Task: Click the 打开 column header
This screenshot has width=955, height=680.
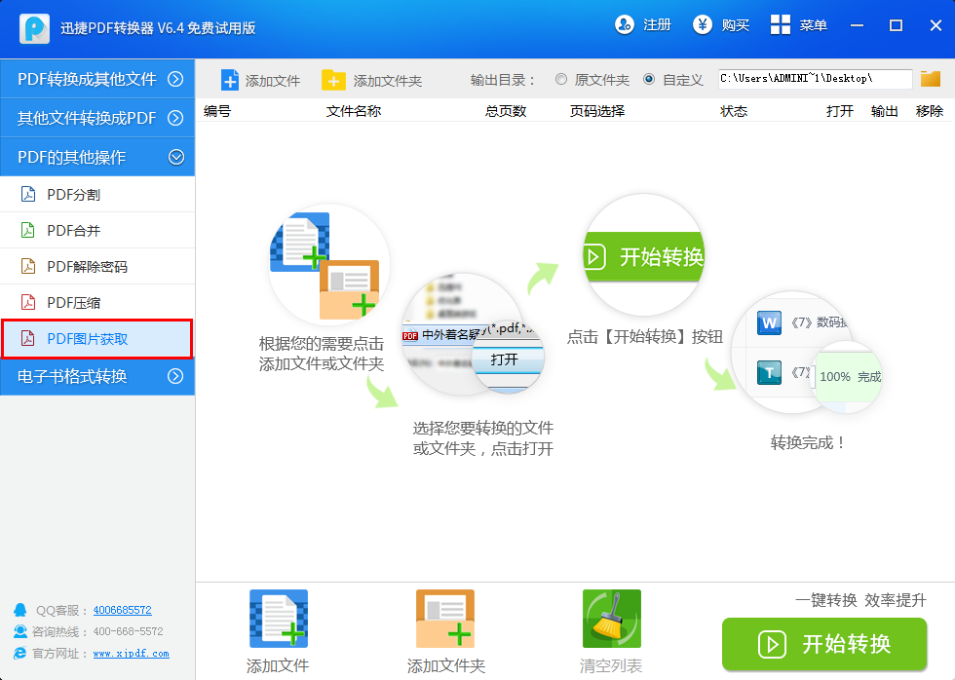Action: (840, 111)
